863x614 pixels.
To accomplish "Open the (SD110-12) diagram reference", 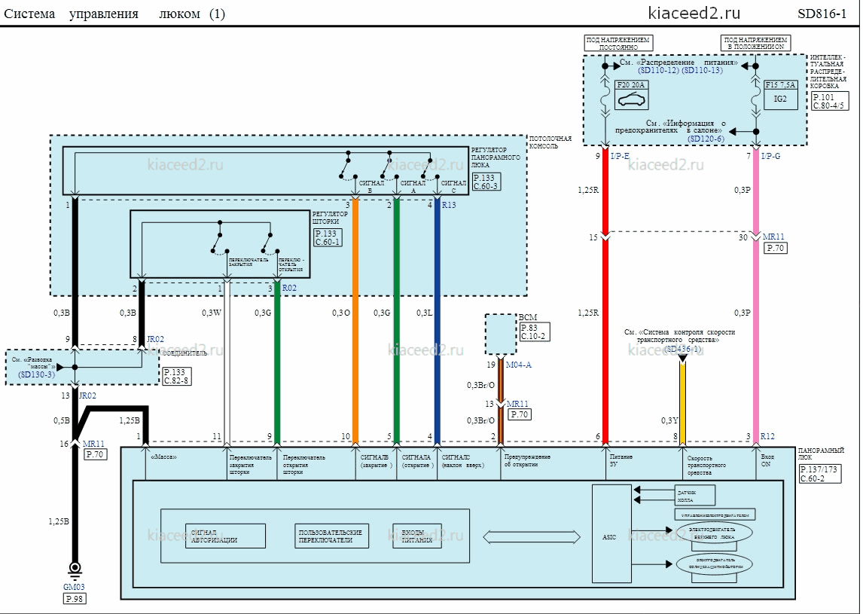I will pyautogui.click(x=658, y=71).
